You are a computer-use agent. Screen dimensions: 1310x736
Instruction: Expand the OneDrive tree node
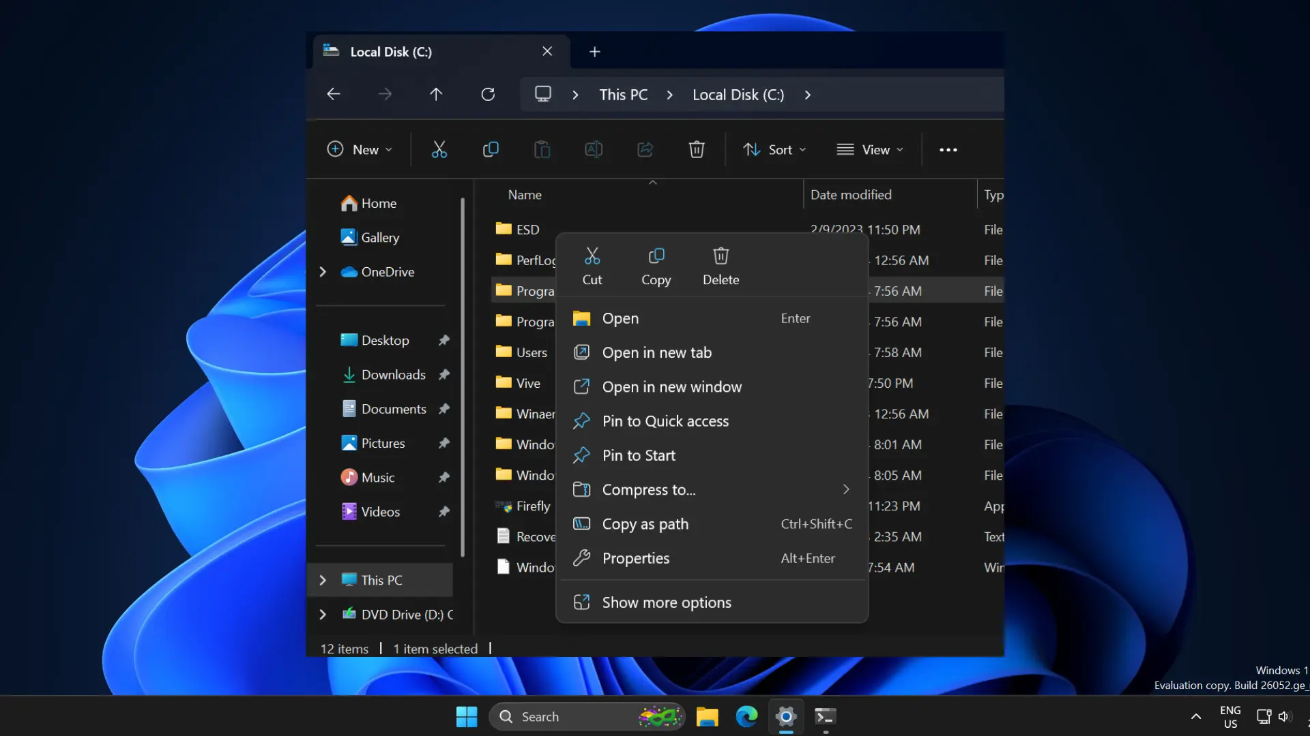pos(323,272)
